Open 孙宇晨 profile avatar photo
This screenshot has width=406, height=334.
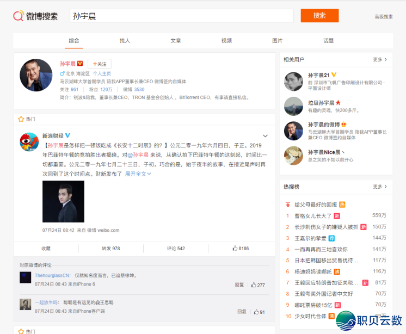[36, 75]
